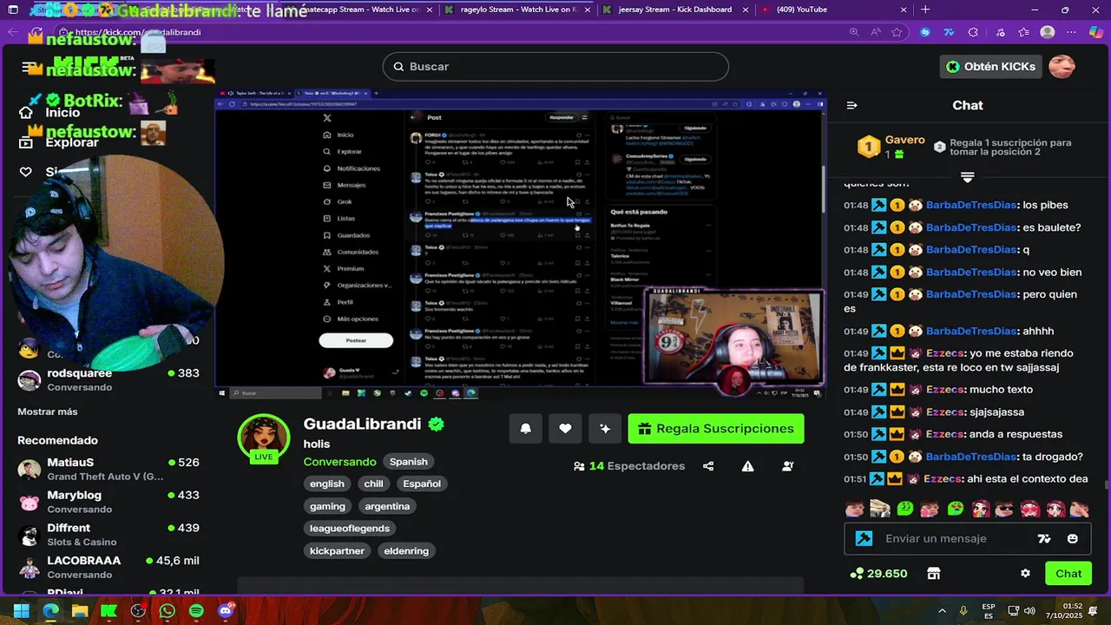Click the 29.650 channel points balance
Viewport: 1111px width, 625px height.
(878, 574)
